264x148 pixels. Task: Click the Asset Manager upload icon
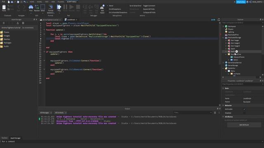pyautogui.click(x=18, y=23)
